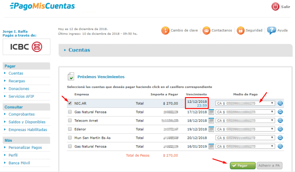Viewport: 295px width, 172px height.
Task: Click the Próximos Vencimientos document icon
Action: pyautogui.click(x=71, y=76)
